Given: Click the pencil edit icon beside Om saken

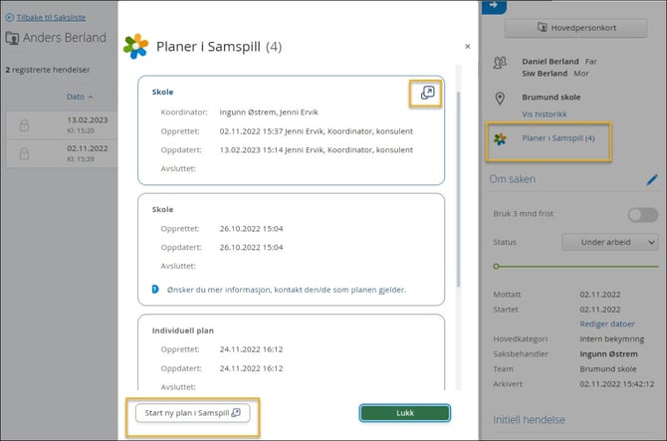Looking at the screenshot, I should coord(652,180).
